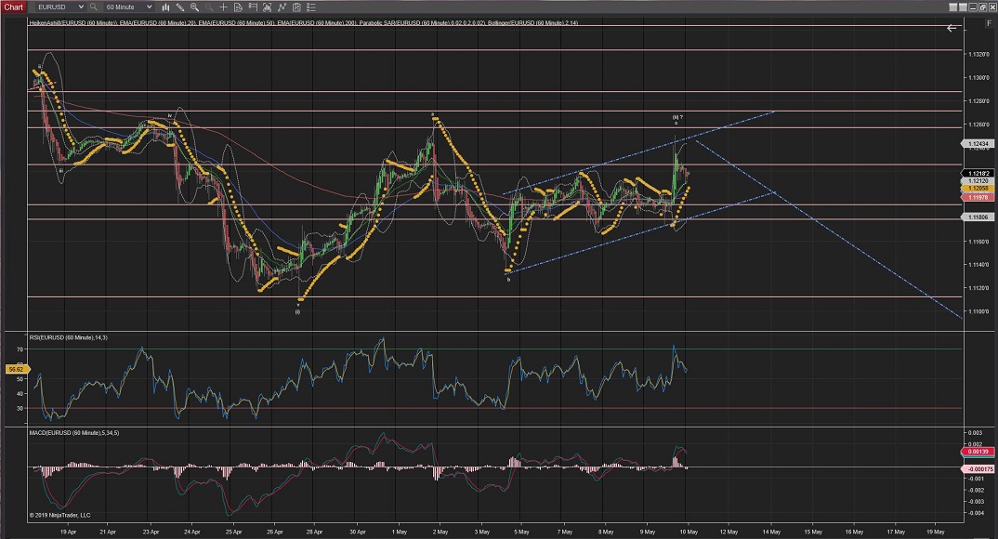Image resolution: width=998 pixels, height=539 pixels.
Task: Click the Zoom In magnifier icon
Action: click(194, 7)
